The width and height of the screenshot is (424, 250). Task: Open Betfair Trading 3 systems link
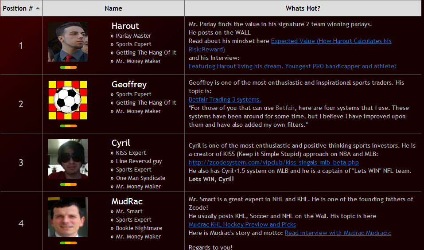225,99
